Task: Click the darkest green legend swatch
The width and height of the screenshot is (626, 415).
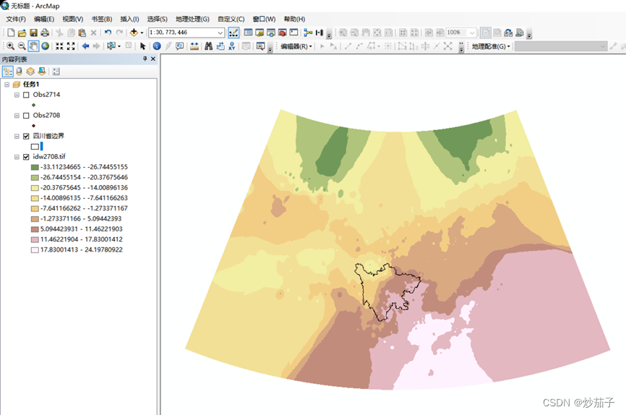Action: [34, 167]
